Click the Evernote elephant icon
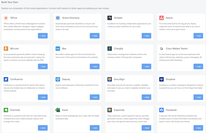This screenshot has height=133, width=206. click(x=6, y=110)
